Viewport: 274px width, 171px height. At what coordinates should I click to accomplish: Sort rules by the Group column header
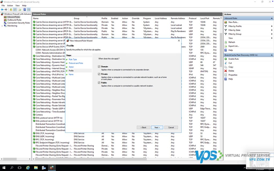(87, 18)
